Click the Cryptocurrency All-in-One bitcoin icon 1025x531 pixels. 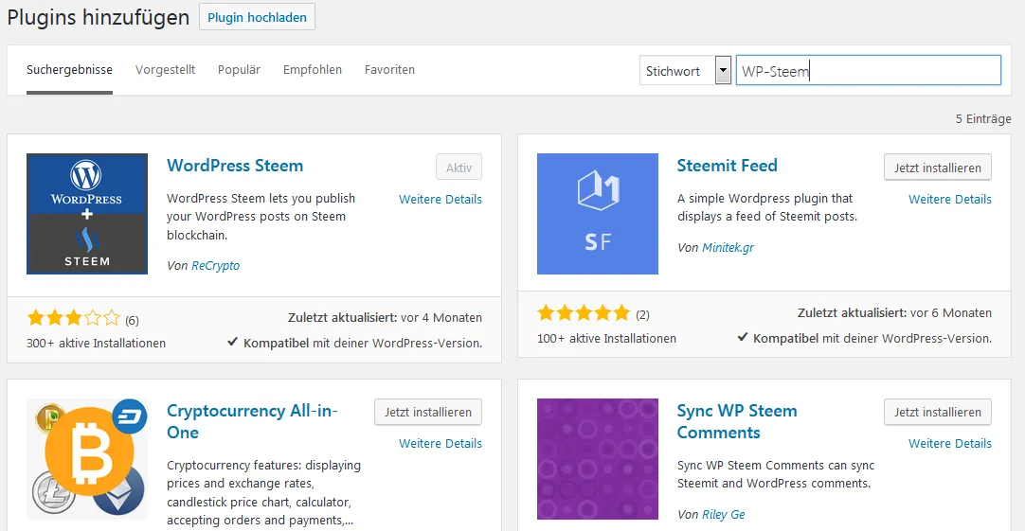[x=87, y=459]
